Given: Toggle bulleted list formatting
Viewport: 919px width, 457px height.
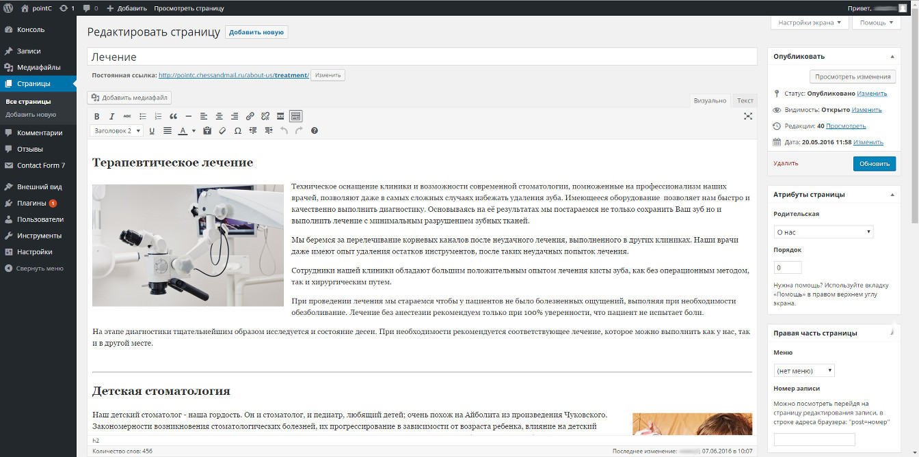Looking at the screenshot, I should click(143, 116).
